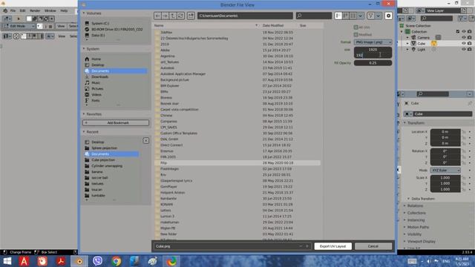Refresh the file list
Image resolution: width=475 pixels, height=267 pixels.
(x=180, y=16)
